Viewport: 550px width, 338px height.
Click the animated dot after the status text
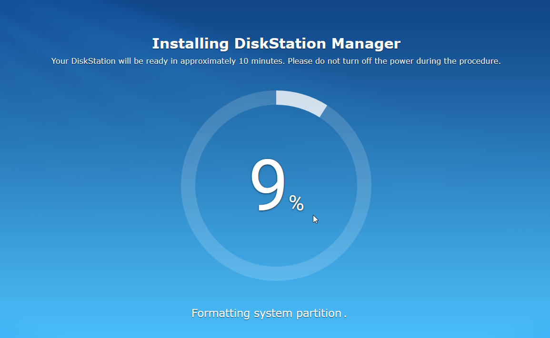tap(345, 315)
